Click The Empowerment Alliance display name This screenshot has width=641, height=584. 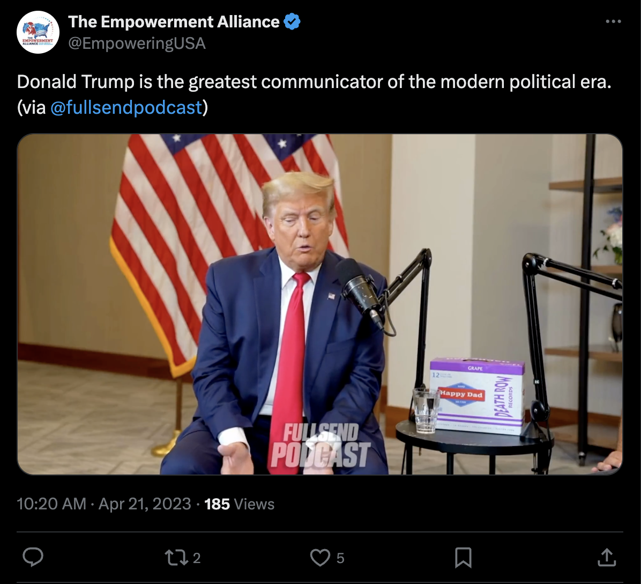174,21
